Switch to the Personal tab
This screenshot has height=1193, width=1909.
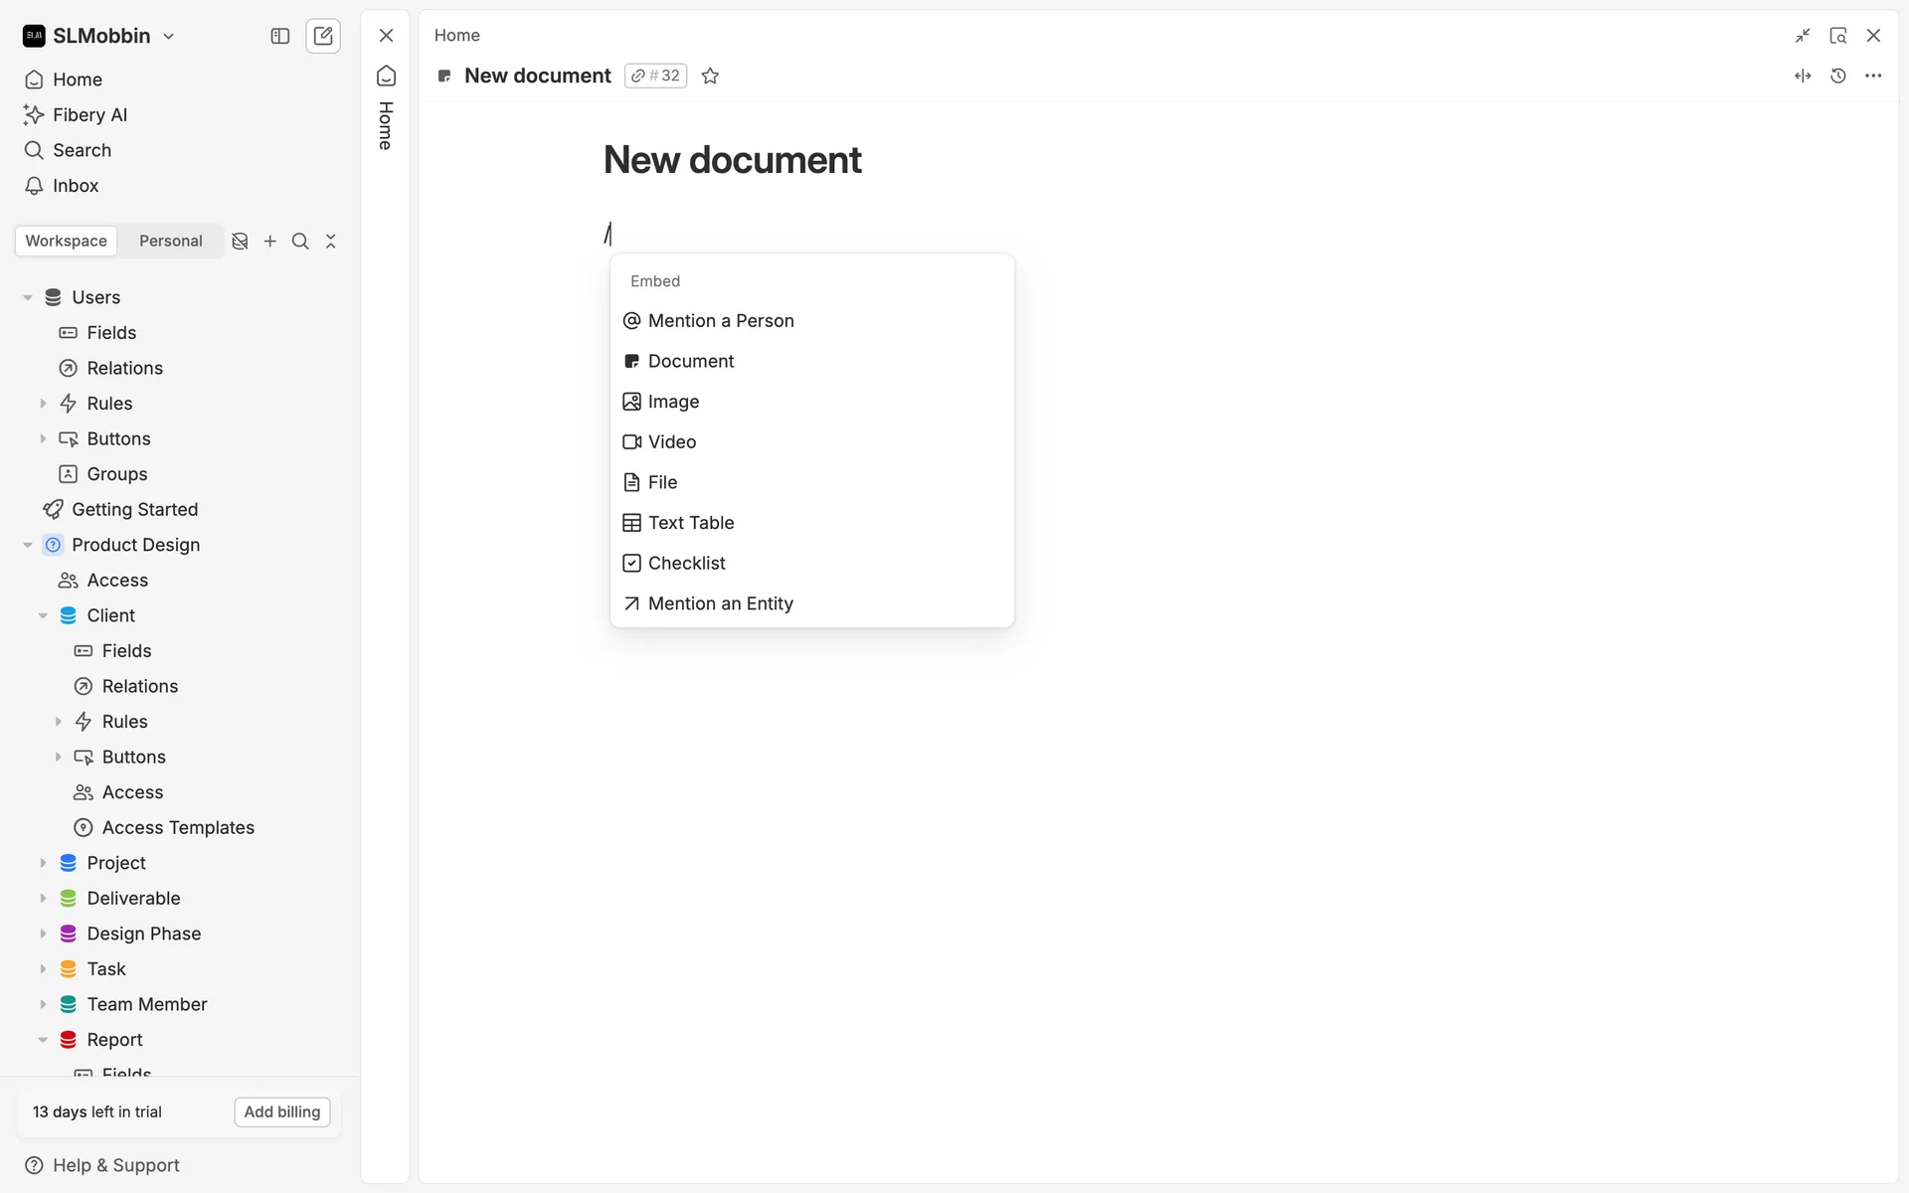pyautogui.click(x=170, y=242)
